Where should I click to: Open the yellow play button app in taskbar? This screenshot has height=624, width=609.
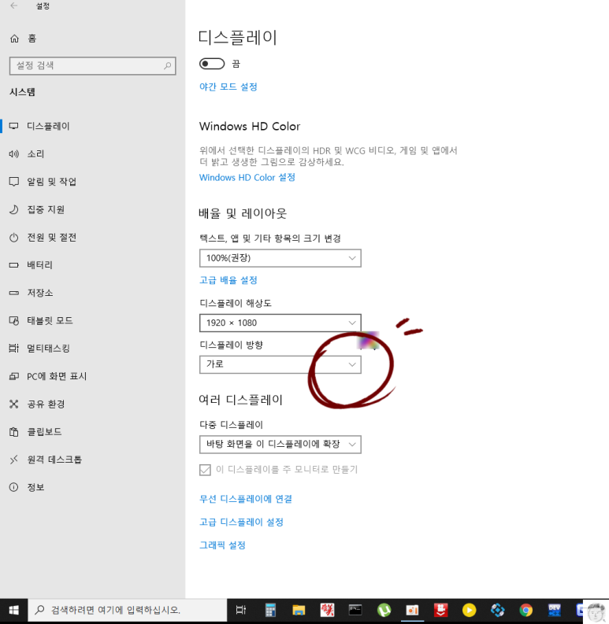(469, 610)
